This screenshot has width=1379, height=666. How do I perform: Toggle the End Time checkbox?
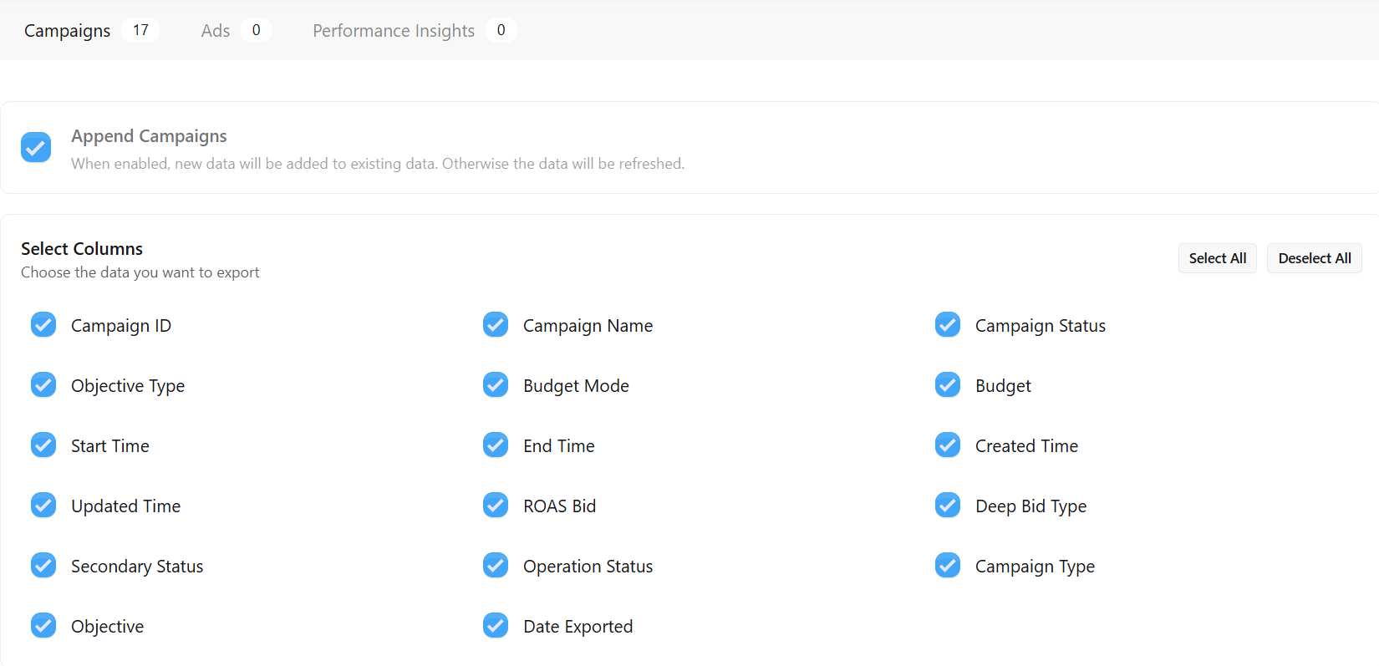pos(496,445)
